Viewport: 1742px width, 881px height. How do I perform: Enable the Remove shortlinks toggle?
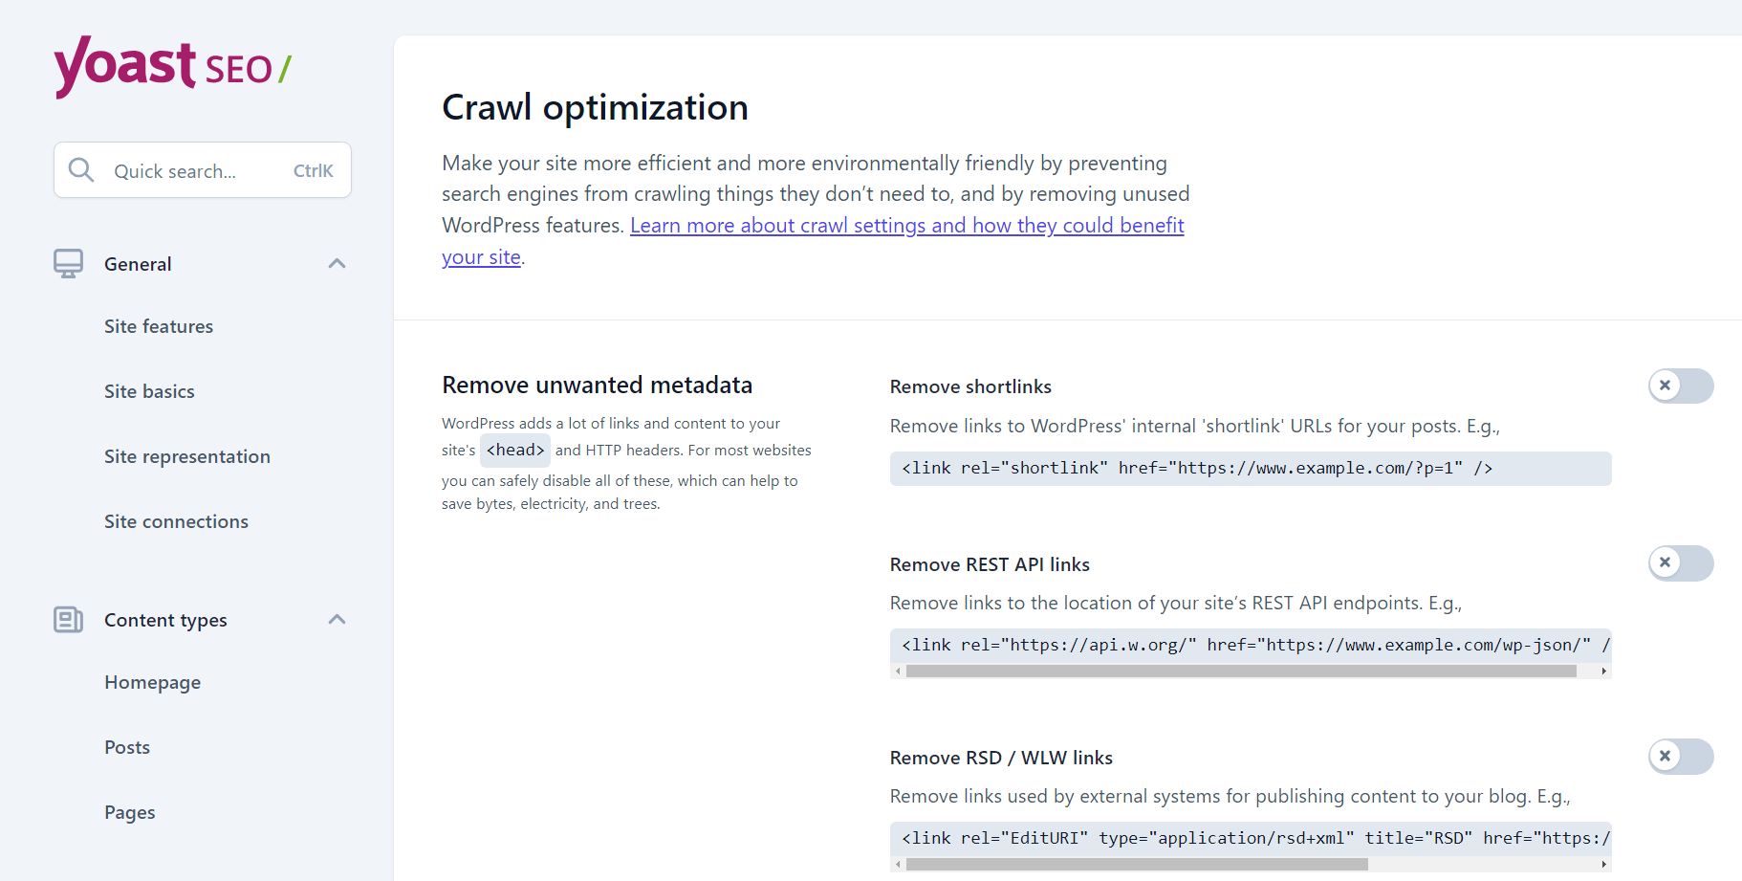point(1680,386)
